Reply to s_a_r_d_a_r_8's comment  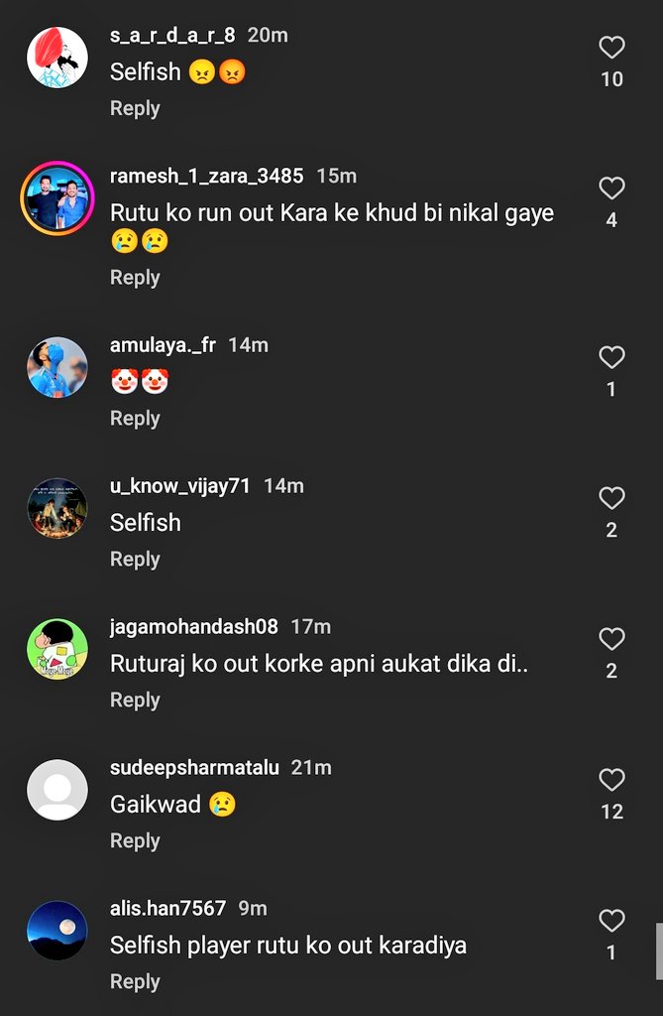pyautogui.click(x=135, y=108)
